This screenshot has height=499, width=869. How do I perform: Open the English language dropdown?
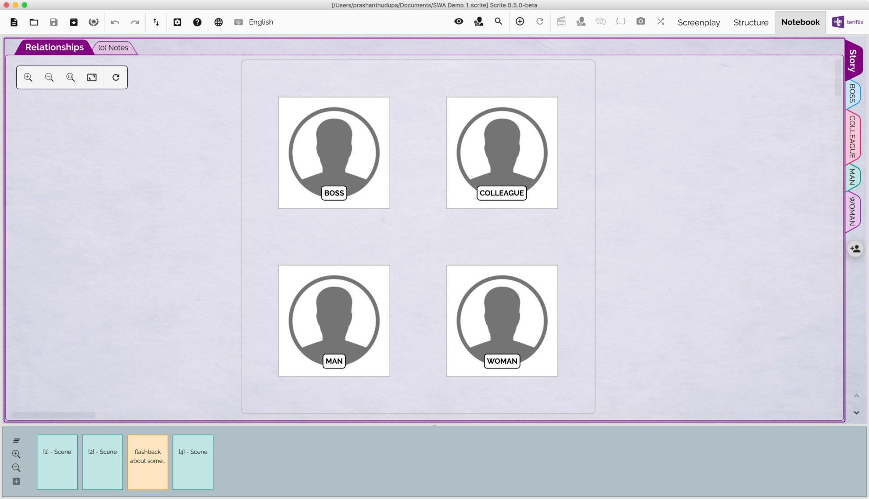coord(261,22)
